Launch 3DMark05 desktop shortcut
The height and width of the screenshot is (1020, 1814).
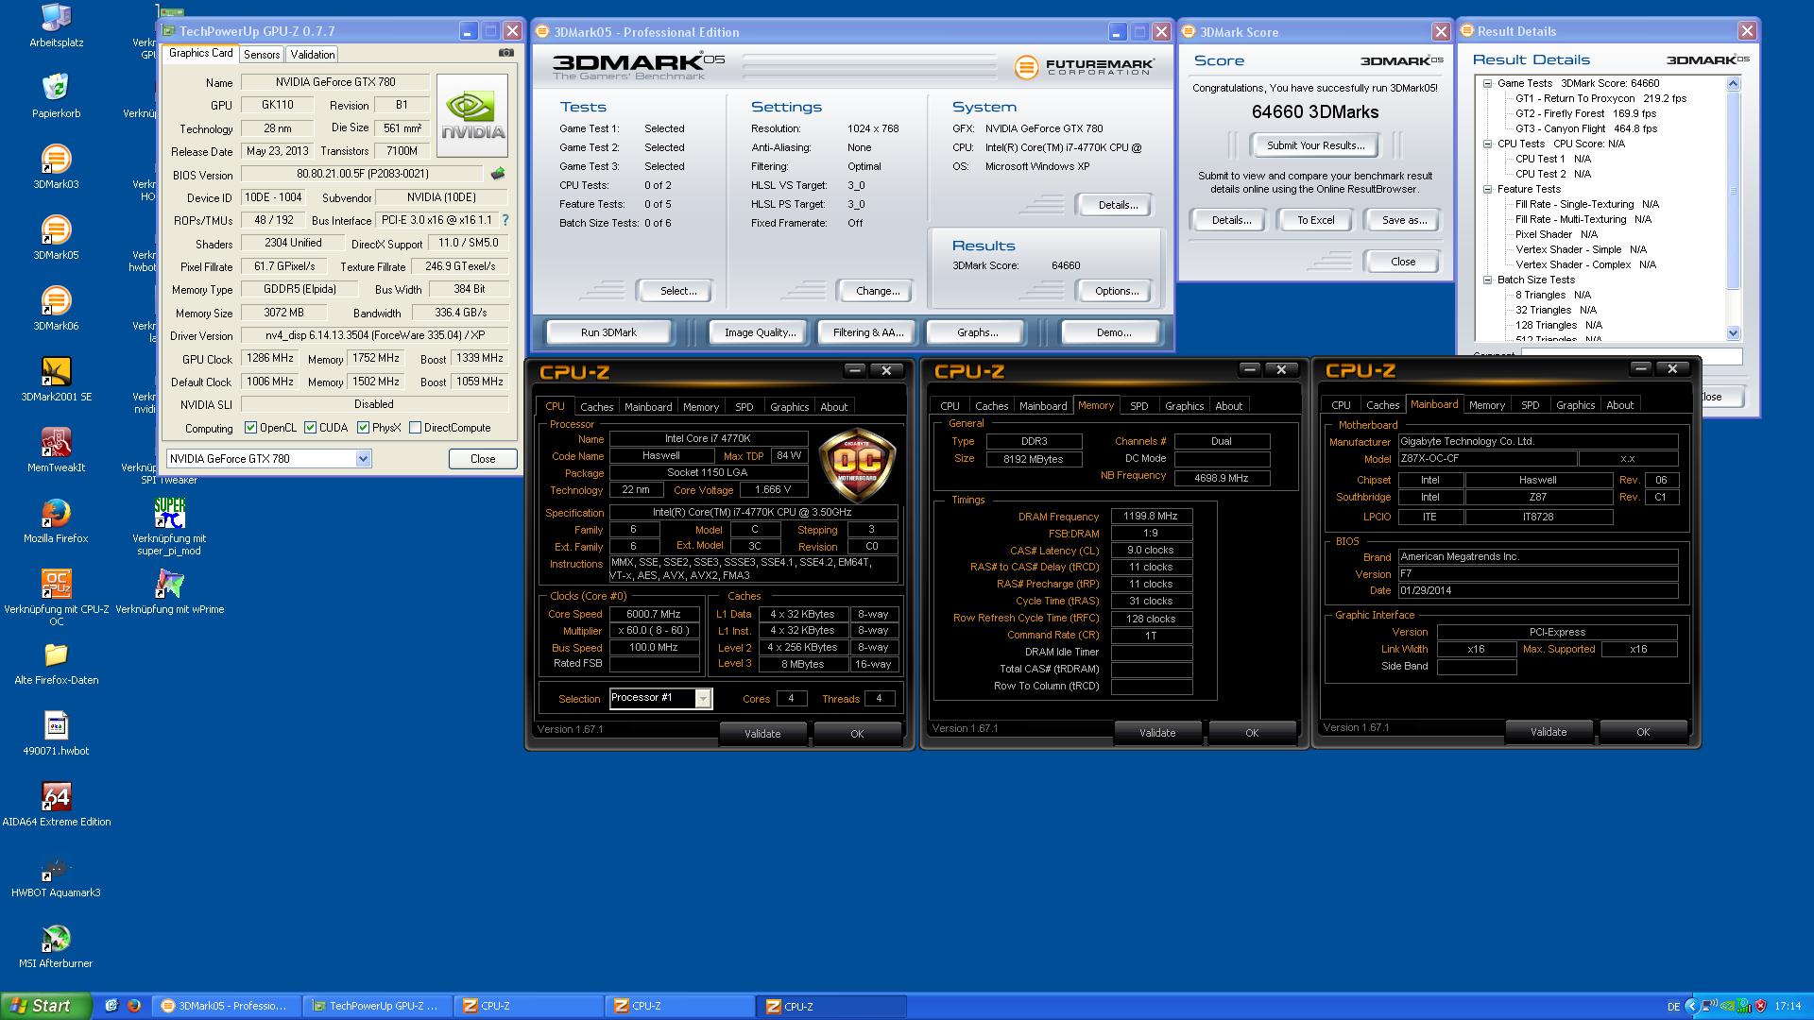[56, 229]
